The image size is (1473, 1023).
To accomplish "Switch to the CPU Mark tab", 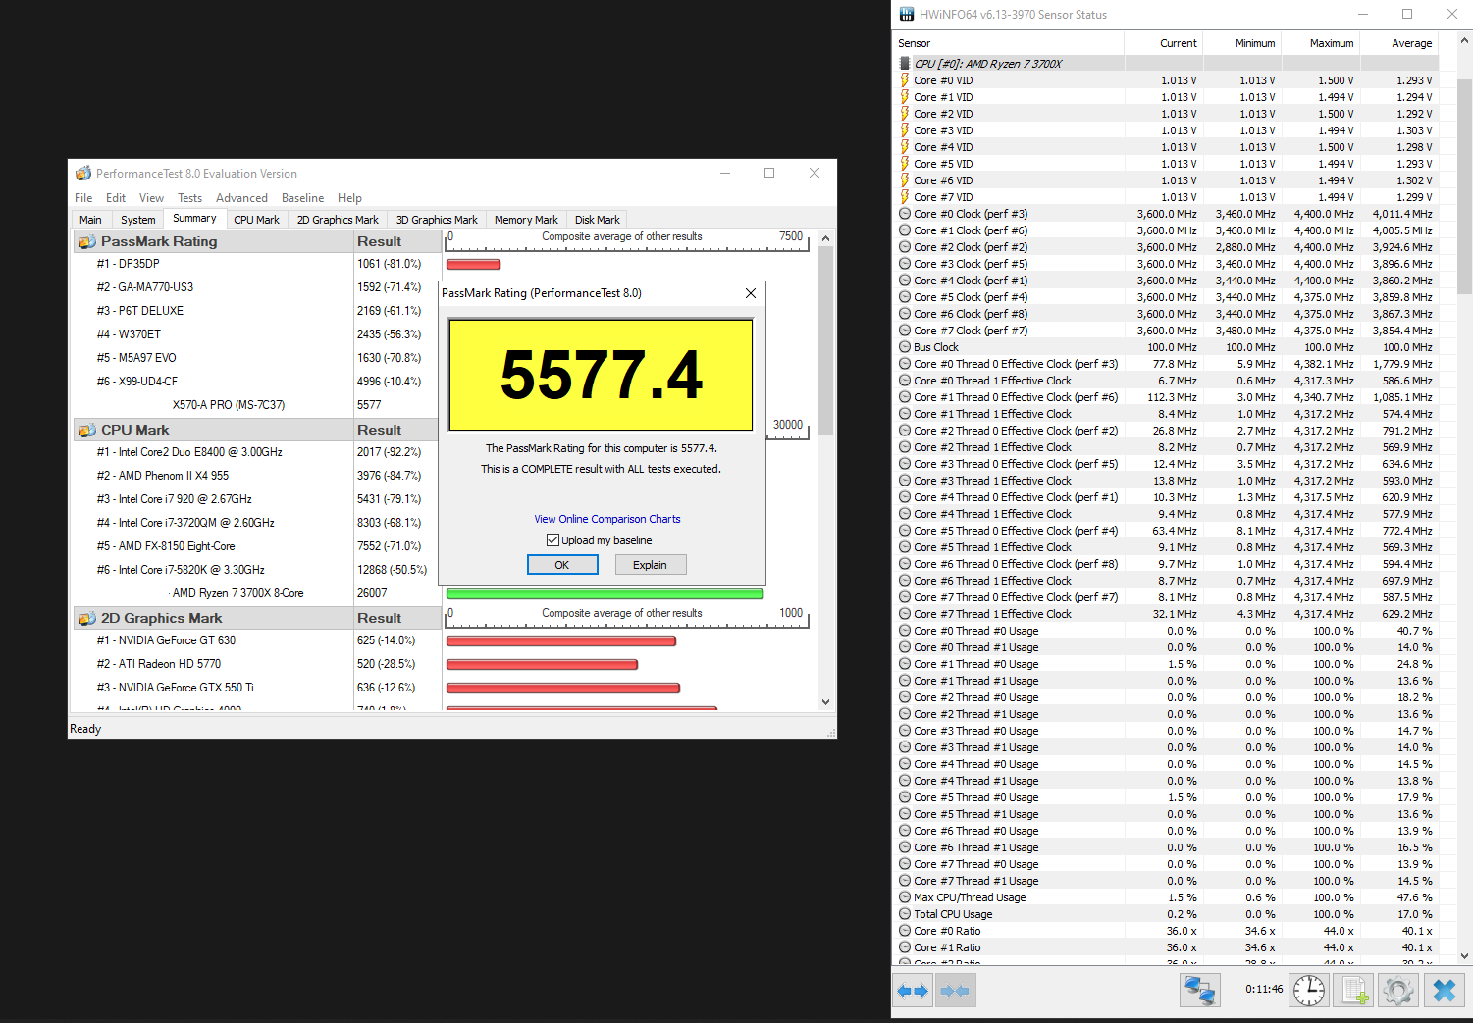I will 256,220.
